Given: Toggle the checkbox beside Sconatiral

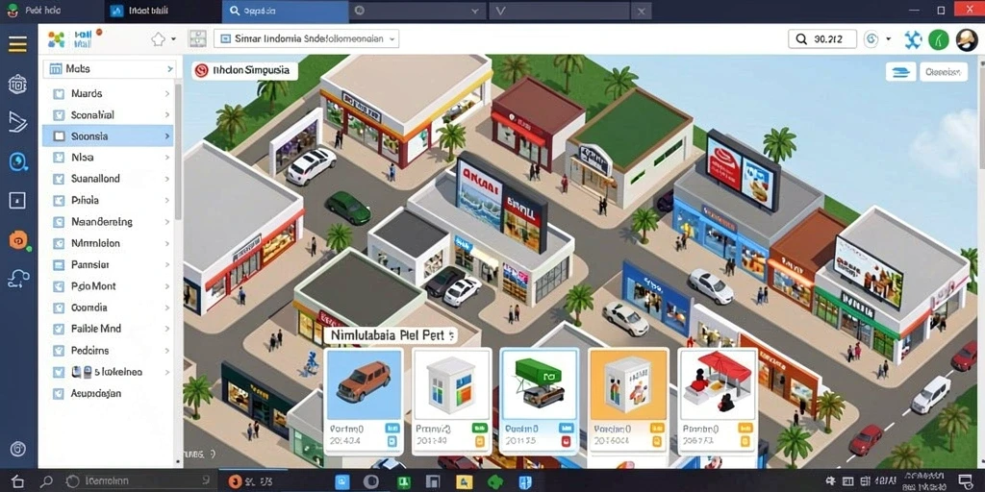Looking at the screenshot, I should [x=59, y=115].
